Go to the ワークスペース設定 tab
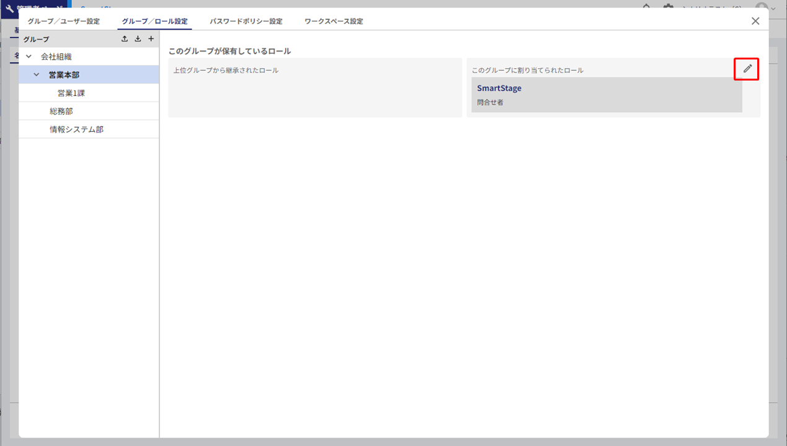This screenshot has width=787, height=446. 333,21
